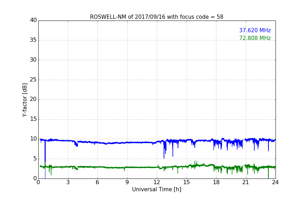This screenshot has height=204, width=306.
Task: Click the plot title 'ROSWELL-NM of 2017/09/16 with focus code = 58'
Action: 157,17
